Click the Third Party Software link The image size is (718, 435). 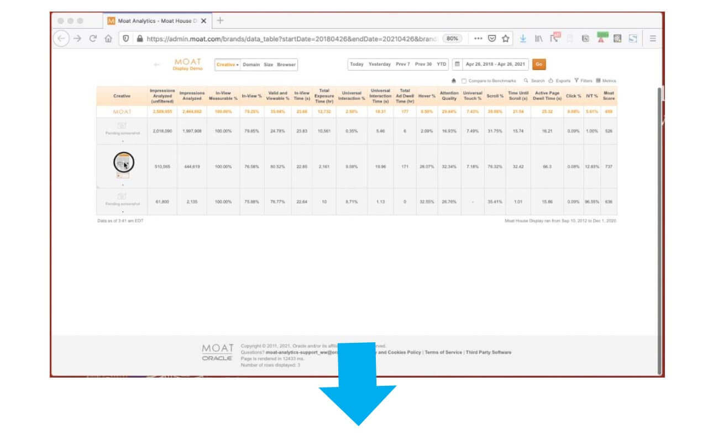489,352
